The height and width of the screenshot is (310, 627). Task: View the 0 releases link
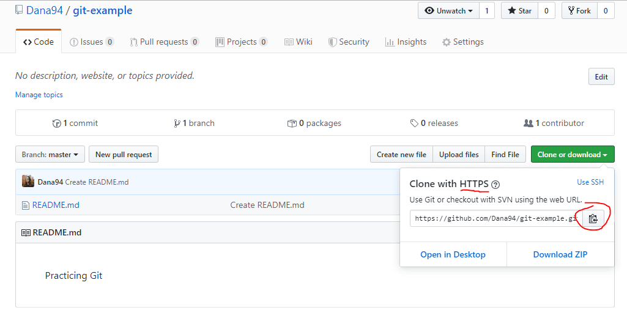point(434,124)
